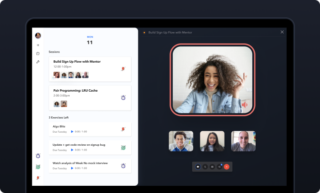Viewport: 320px width, 193px height.
Task: Toggle the microphone button in call controls
Action: [x=205, y=166]
